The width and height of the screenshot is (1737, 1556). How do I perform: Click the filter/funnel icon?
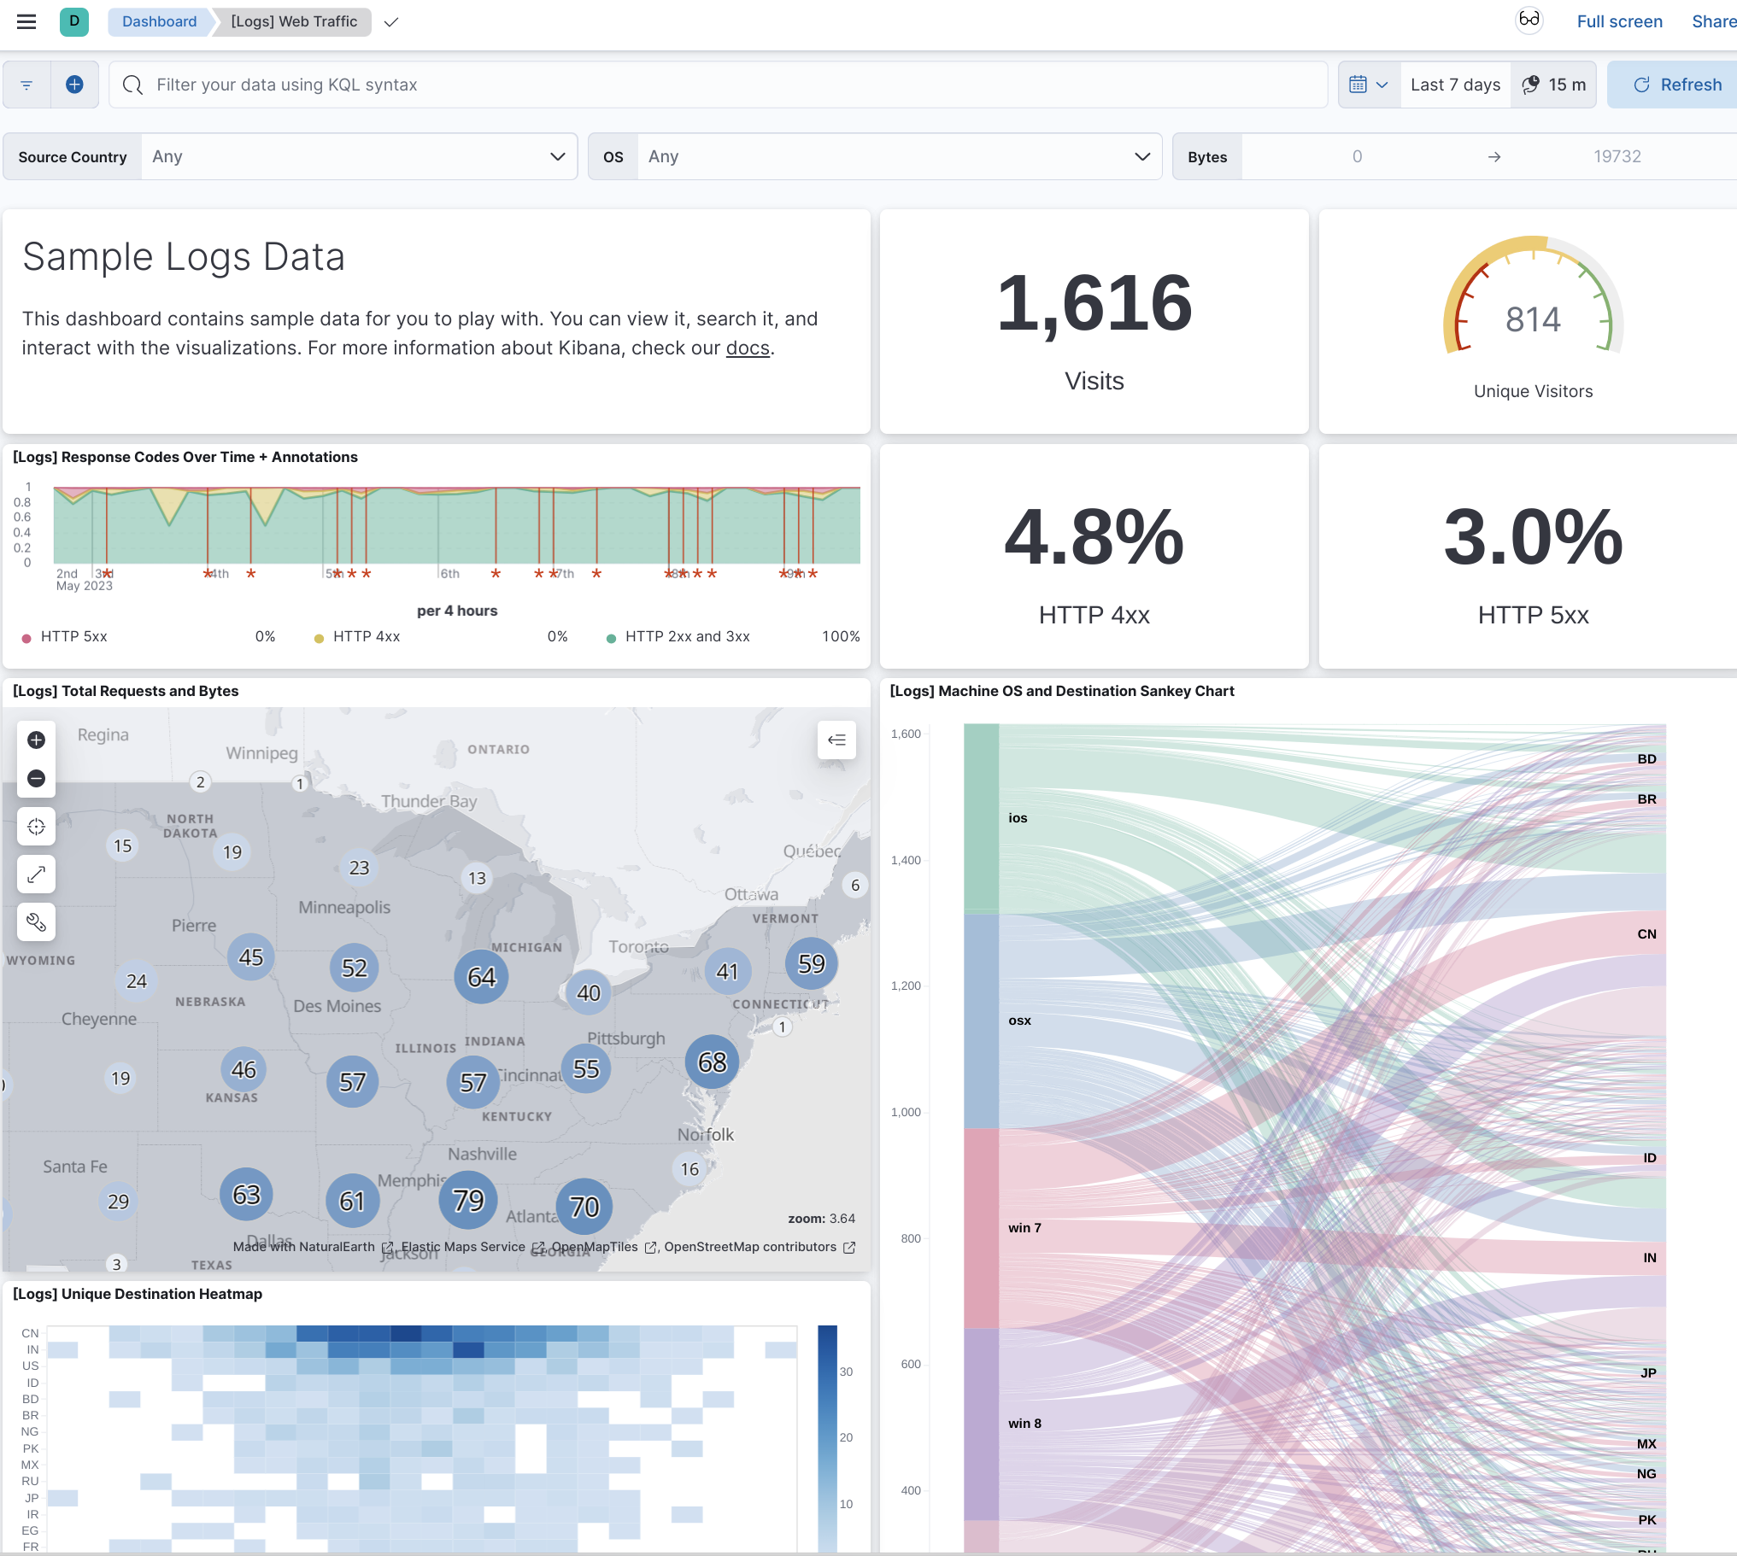[27, 84]
